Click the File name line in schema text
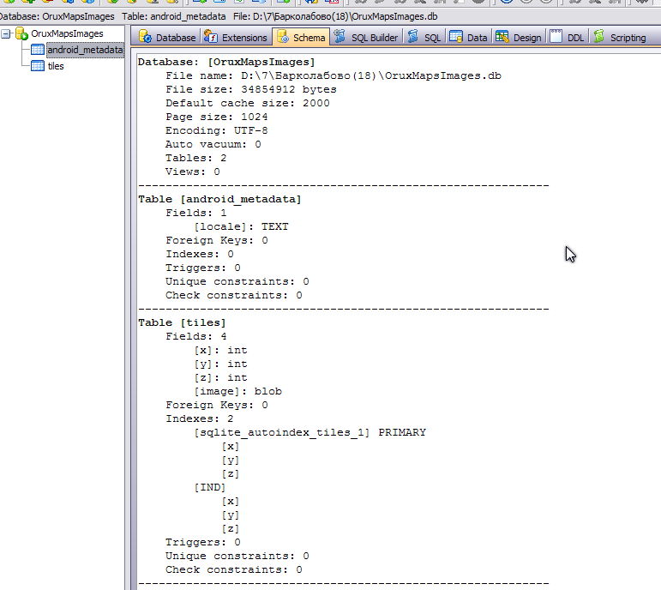This screenshot has height=590, width=661. pos(333,75)
